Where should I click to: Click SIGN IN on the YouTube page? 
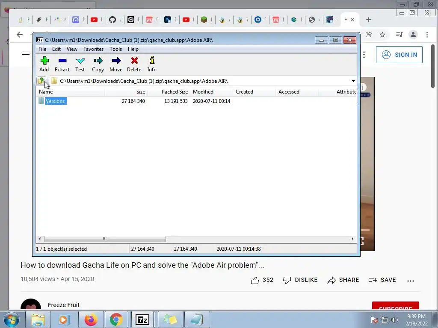coord(399,55)
